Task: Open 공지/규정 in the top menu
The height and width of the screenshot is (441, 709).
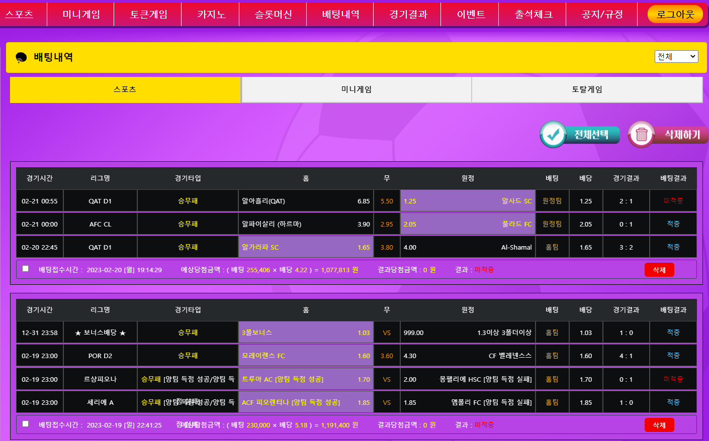Action: pyautogui.click(x=602, y=14)
